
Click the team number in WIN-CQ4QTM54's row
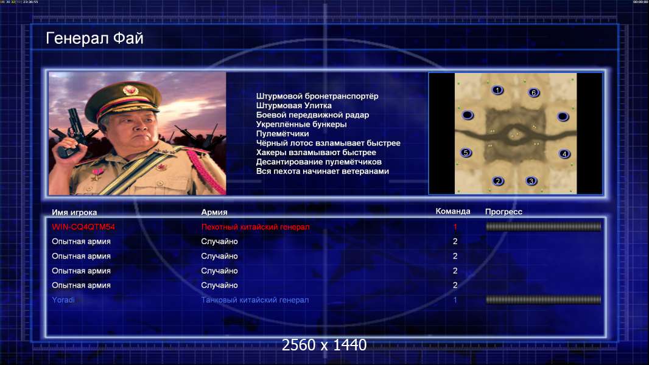(455, 226)
